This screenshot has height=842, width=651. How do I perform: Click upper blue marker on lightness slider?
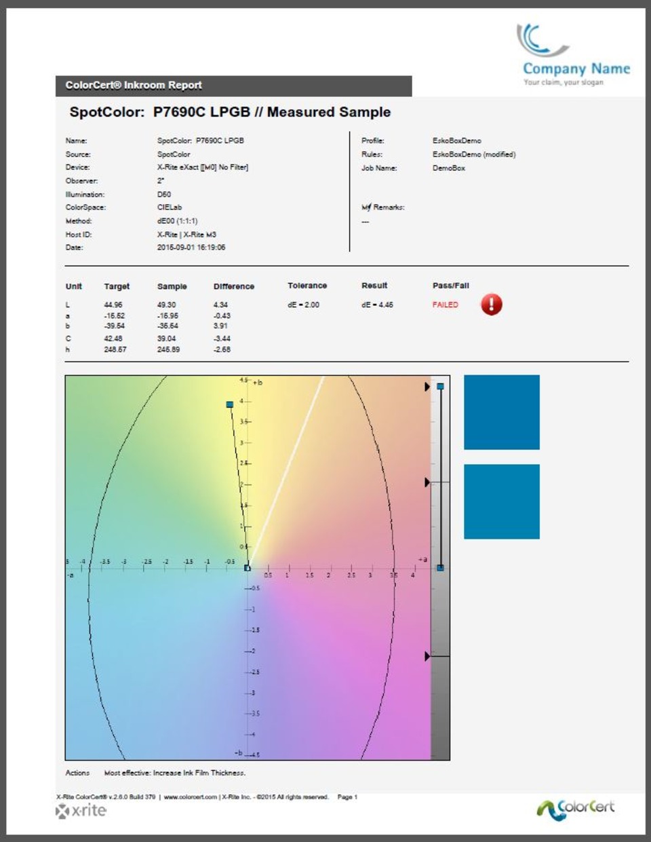click(441, 386)
